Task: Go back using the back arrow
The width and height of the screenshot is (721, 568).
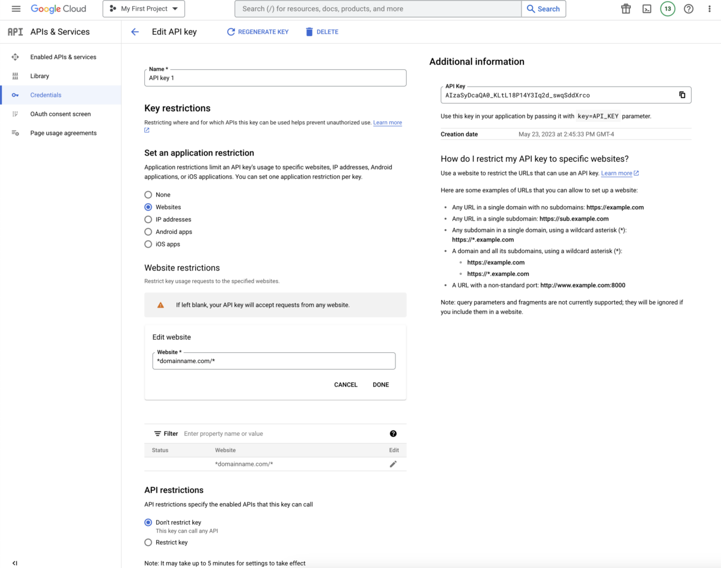Action: tap(135, 32)
